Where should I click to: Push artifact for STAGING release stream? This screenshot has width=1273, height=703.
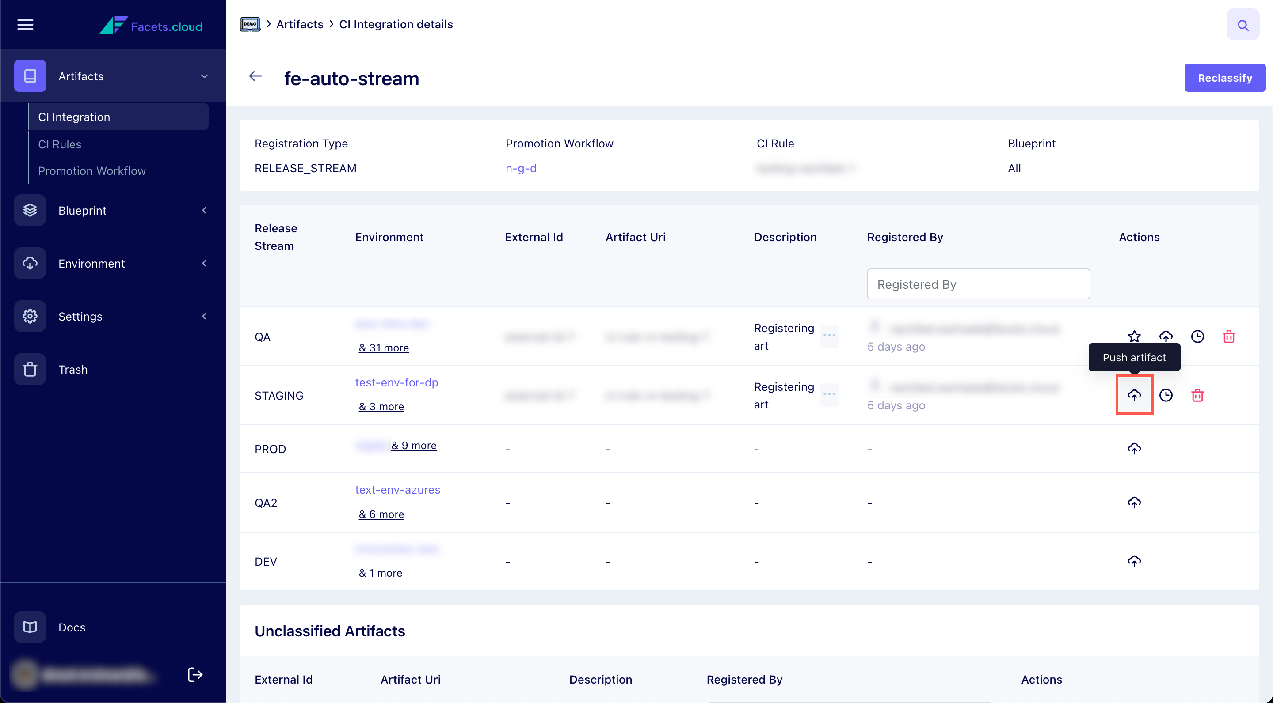coord(1134,395)
